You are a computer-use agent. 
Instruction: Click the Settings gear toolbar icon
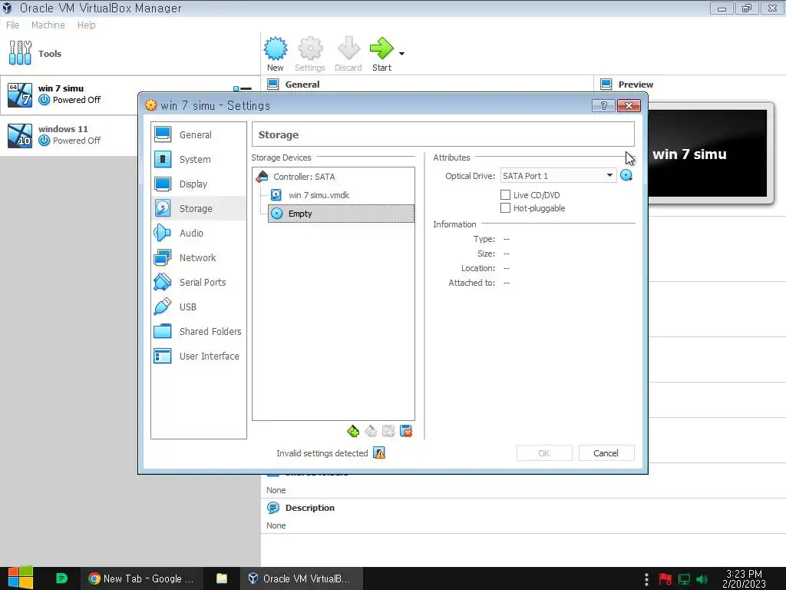click(x=310, y=48)
